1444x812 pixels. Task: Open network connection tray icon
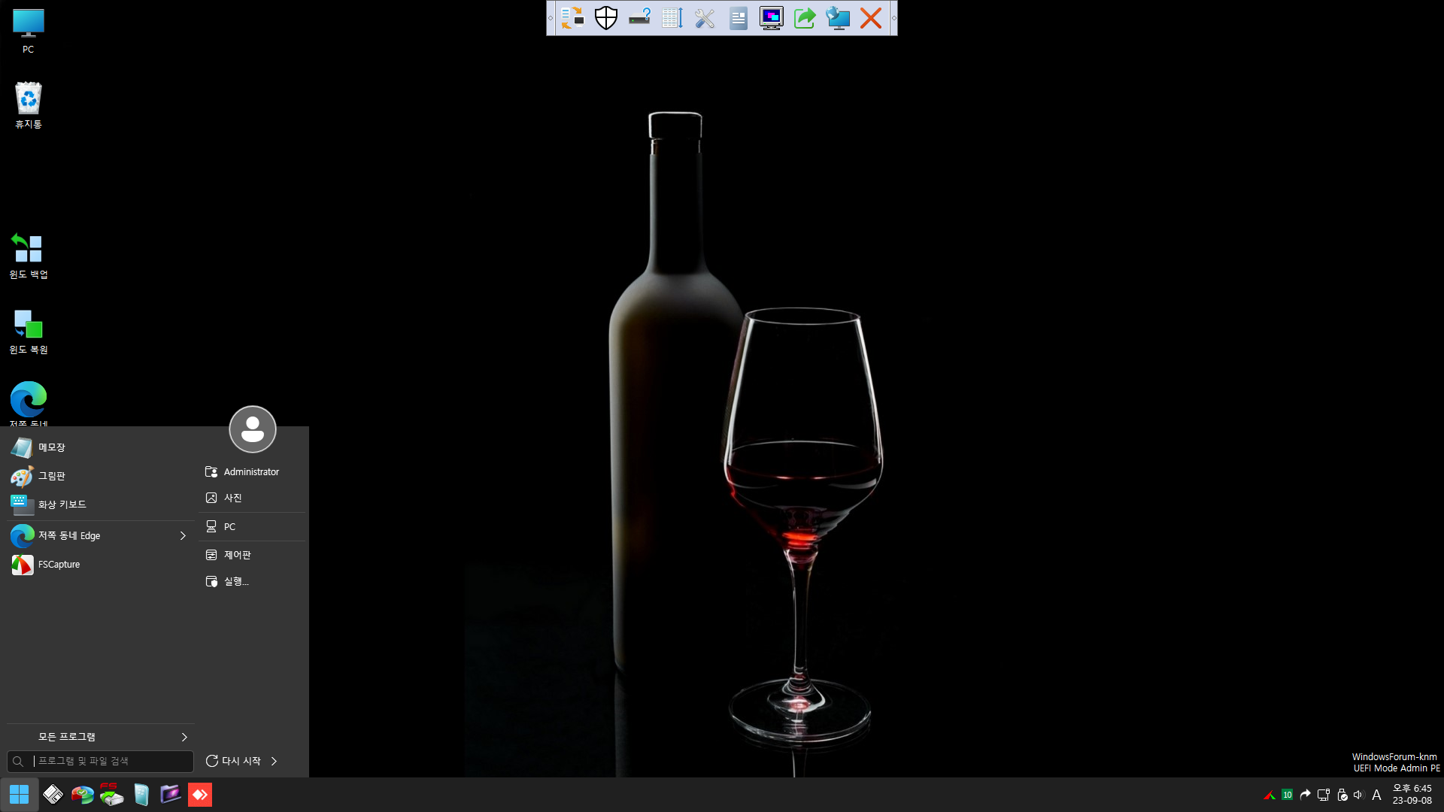1324,795
